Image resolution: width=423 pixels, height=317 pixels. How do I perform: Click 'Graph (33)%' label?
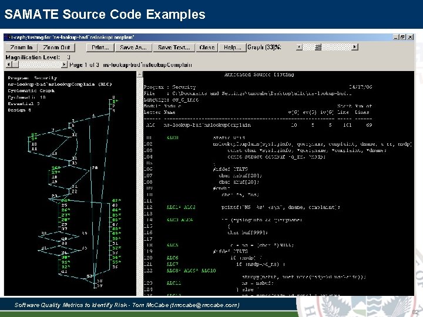pyautogui.click(x=264, y=47)
